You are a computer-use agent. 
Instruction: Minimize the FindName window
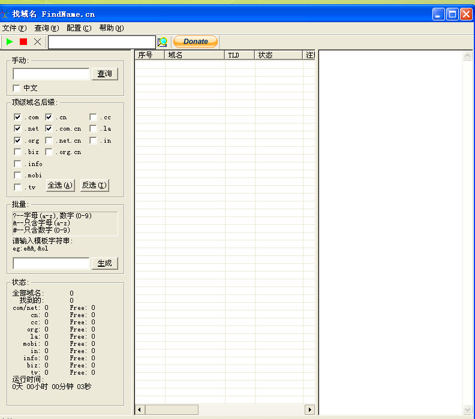pos(438,14)
